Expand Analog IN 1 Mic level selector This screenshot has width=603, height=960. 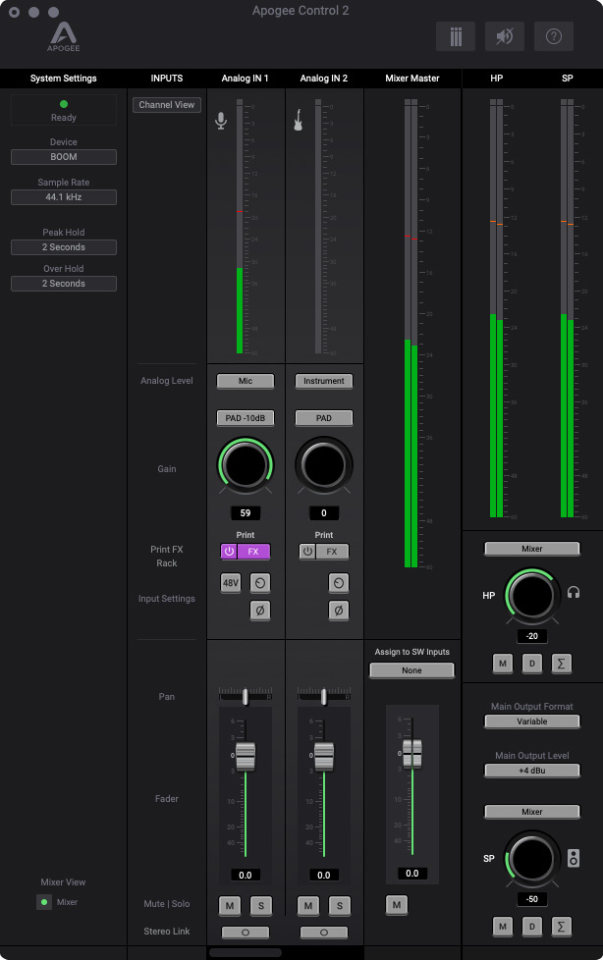coord(246,381)
